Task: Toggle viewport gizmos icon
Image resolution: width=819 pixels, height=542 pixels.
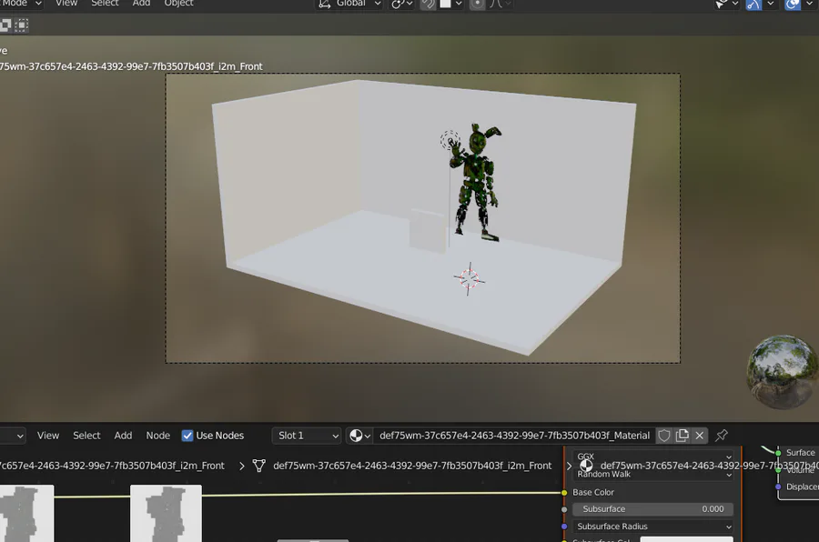Action: 753,5
